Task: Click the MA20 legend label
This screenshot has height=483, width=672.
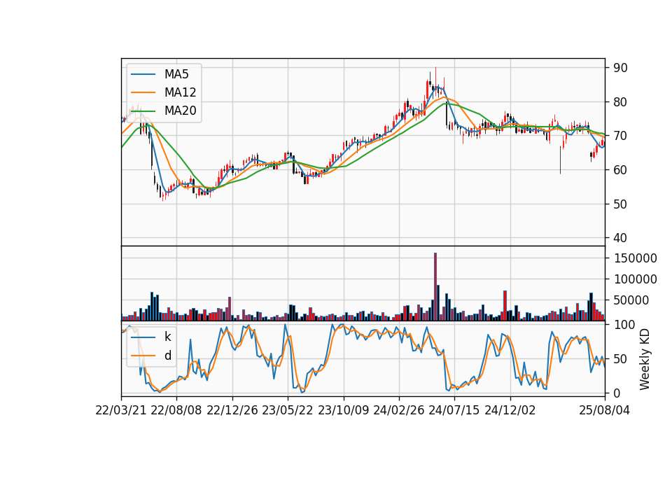Action: pyautogui.click(x=181, y=111)
